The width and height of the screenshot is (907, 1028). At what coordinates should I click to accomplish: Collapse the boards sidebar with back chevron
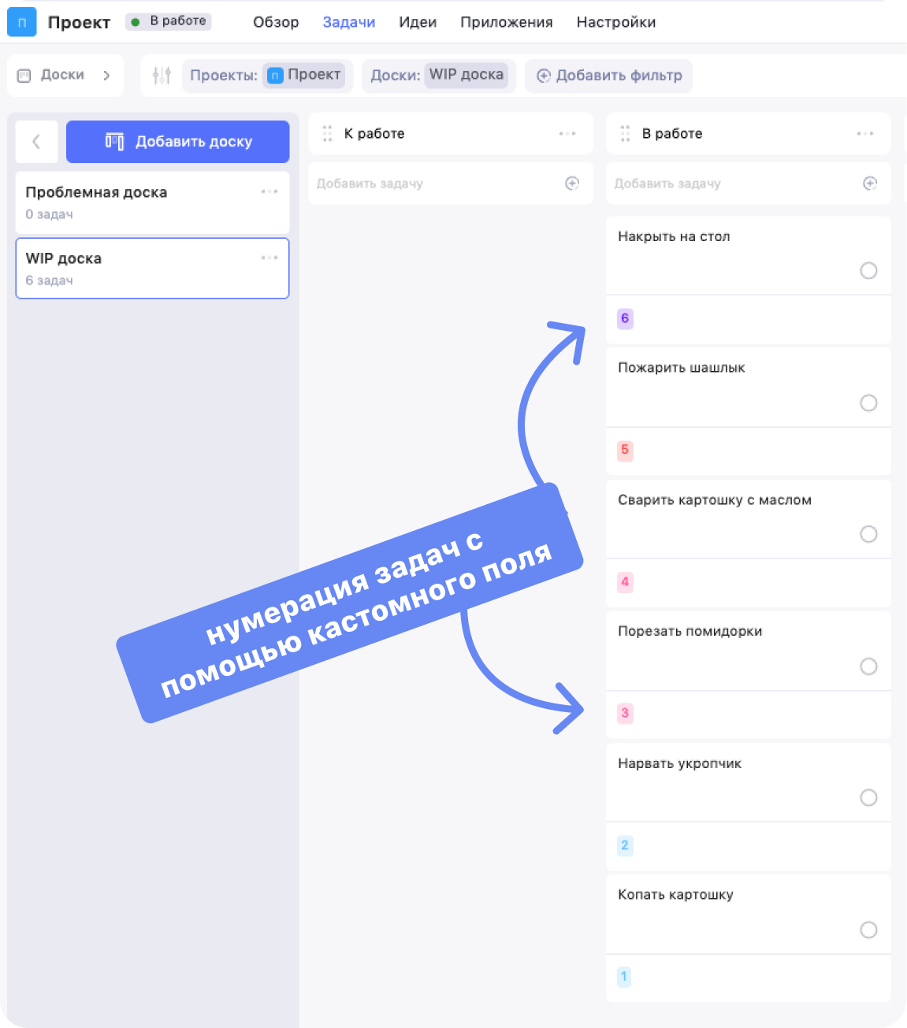pyautogui.click(x=36, y=142)
